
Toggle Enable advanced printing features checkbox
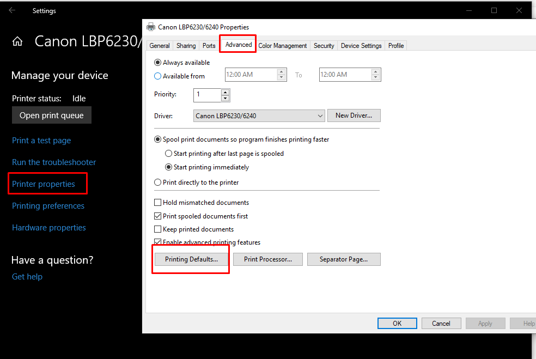(157, 242)
